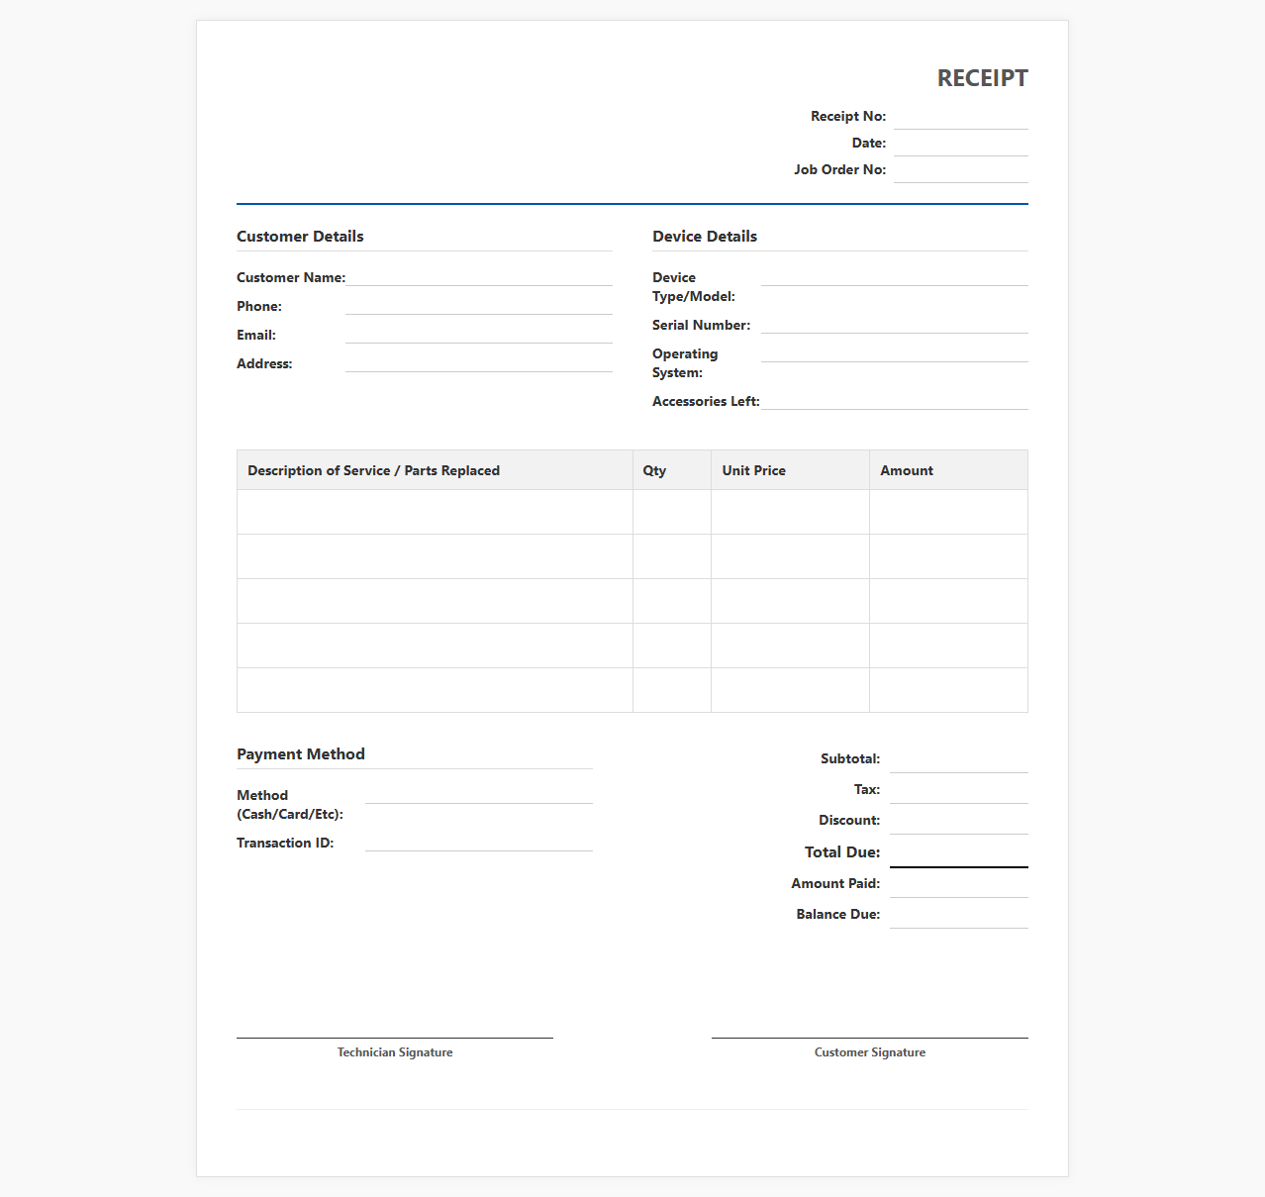Click the Customer Name input line
Screen dimensions: 1265x1197
[479, 276]
